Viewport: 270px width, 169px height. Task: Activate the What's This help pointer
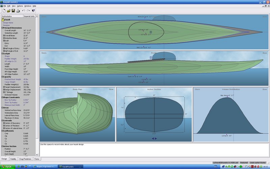(x=33, y=11)
